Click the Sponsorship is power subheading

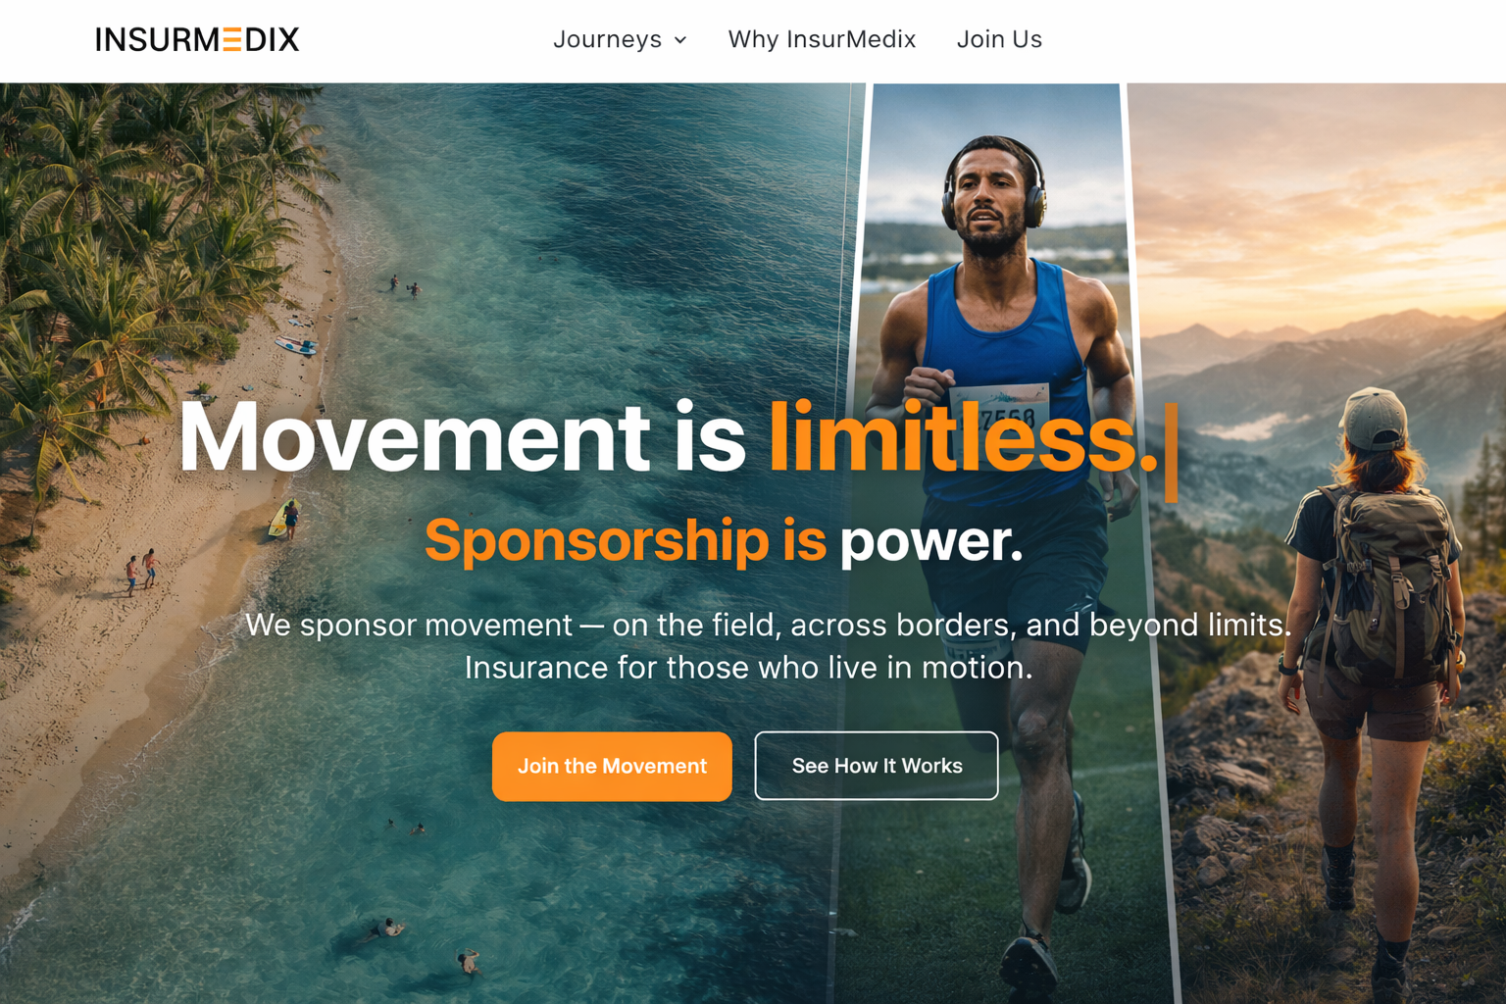pos(724,540)
